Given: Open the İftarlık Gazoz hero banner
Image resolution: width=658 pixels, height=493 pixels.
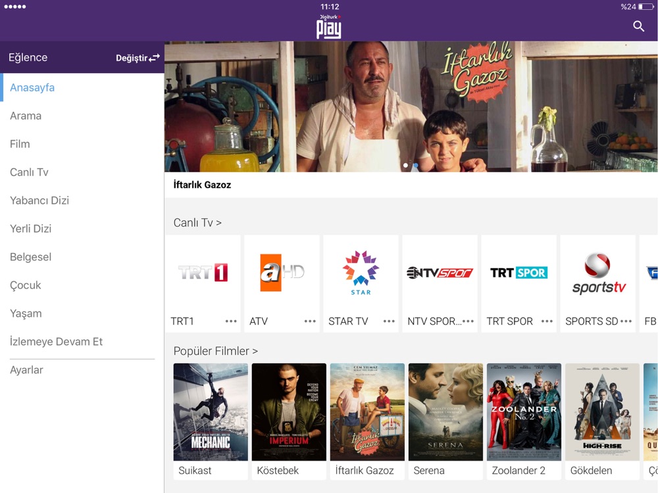Looking at the screenshot, I should (x=411, y=106).
